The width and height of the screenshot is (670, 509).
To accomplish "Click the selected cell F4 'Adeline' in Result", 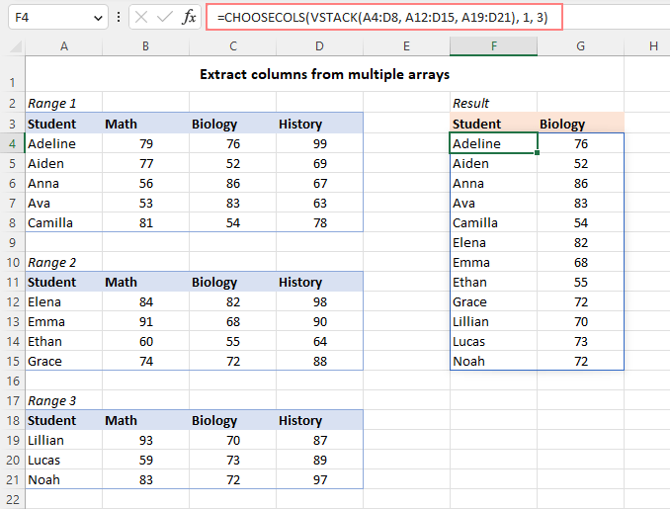I will [x=493, y=143].
